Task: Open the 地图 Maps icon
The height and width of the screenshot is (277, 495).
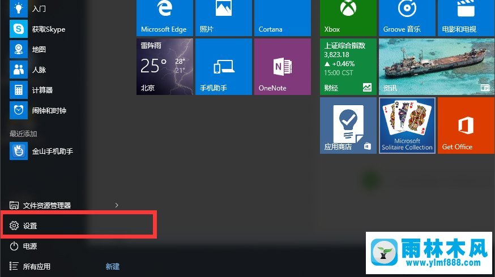Action: click(19, 49)
